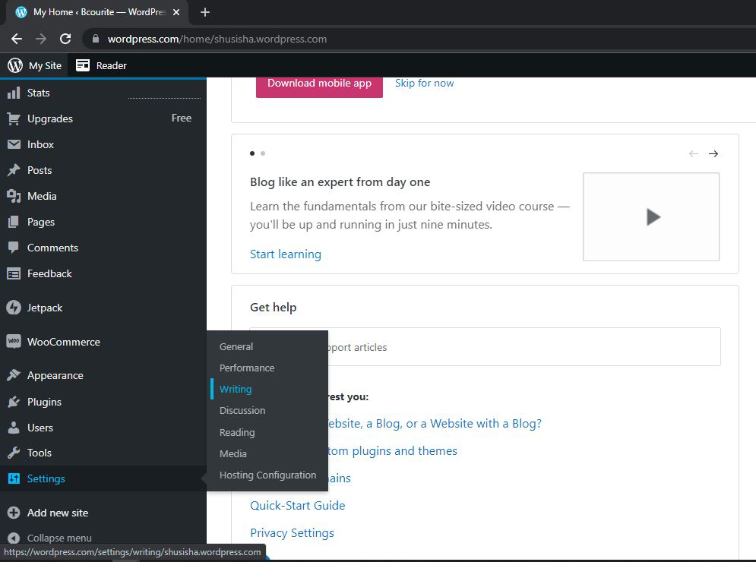Screen dimensions: 756x562
Task: Select the Plugins label in sidebar
Action: point(44,402)
